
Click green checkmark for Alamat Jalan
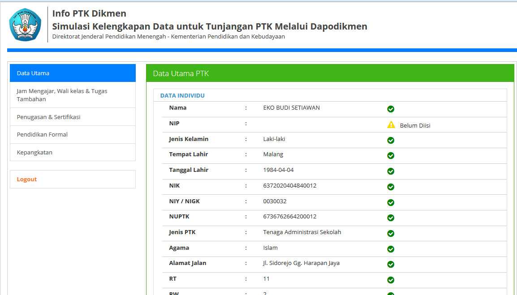[x=391, y=265]
